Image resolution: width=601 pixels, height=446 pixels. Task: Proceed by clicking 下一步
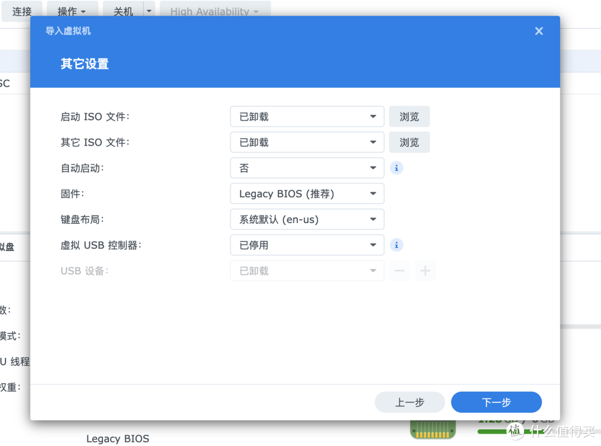(x=496, y=402)
